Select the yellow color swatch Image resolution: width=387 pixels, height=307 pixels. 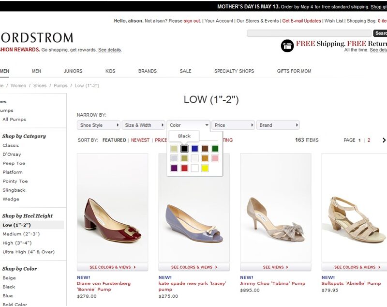point(205,168)
